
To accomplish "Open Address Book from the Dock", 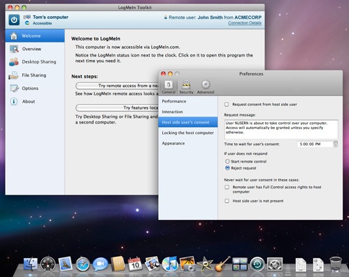I will [117, 264].
